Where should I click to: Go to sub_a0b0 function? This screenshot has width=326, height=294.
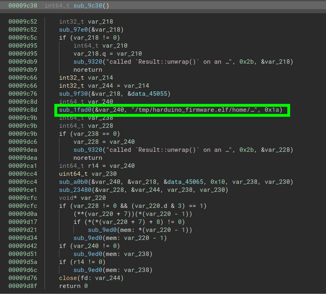coord(73,182)
